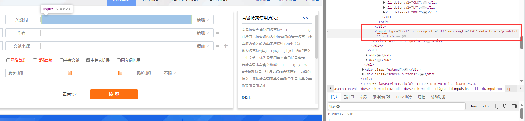Viewport: 525px width, 121px height.
Task: Enable 基金文献 checkbox
Action: [61, 60]
